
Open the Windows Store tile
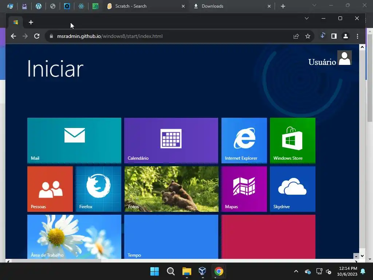point(292,140)
